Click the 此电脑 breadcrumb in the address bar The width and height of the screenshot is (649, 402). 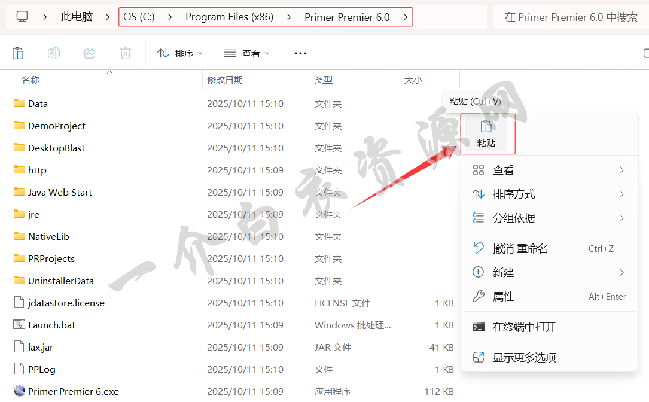click(x=77, y=17)
